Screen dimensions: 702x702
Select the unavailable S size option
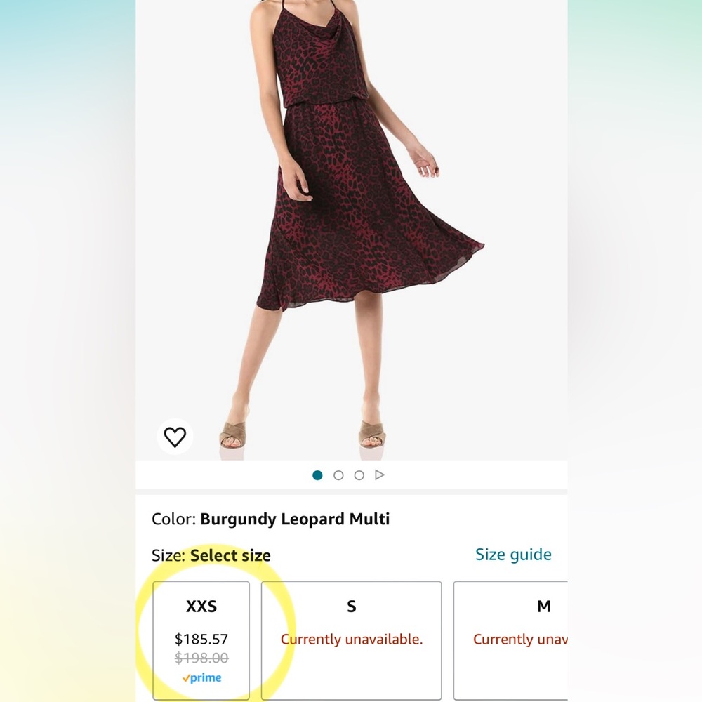(x=351, y=639)
